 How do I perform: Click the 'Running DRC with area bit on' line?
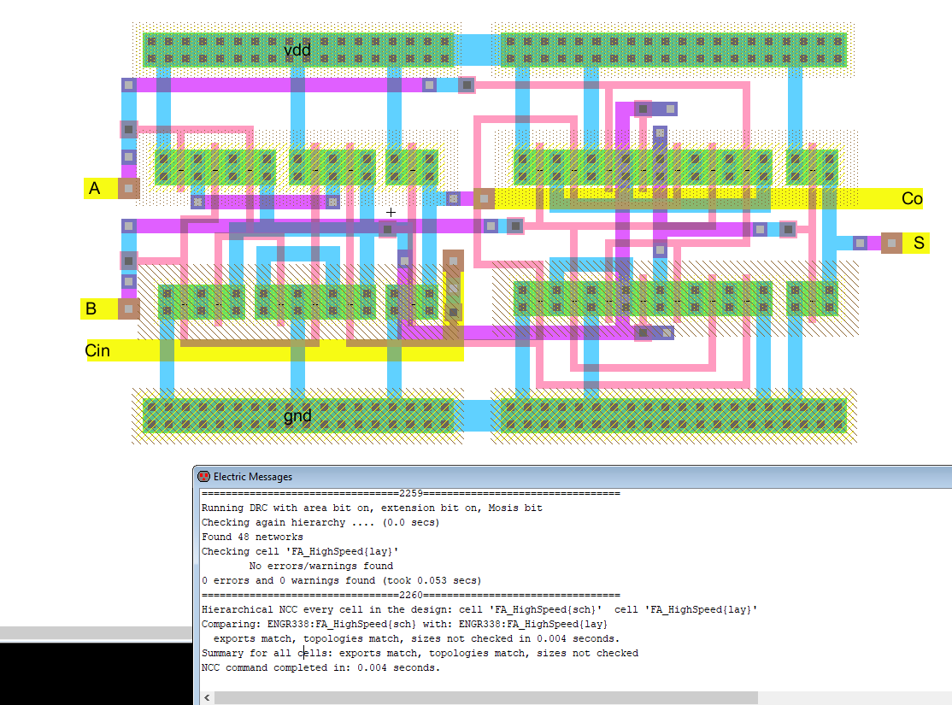pos(371,508)
